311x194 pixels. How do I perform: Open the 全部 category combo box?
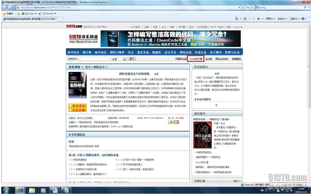pos(119,59)
